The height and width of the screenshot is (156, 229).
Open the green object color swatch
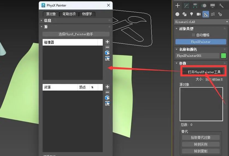[224, 56]
